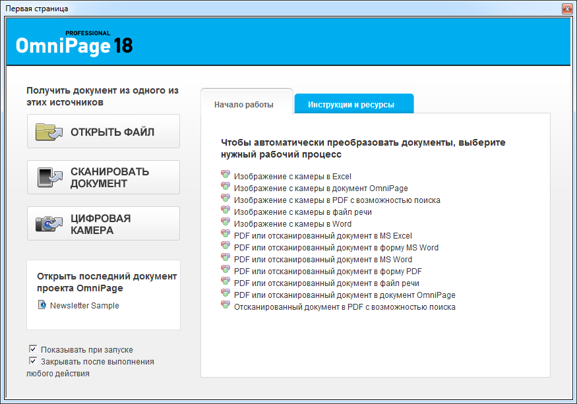Click the scanner icon on СКАНИРОВАТЬ ДОКУМЕНТ
Screen dimensions: 577x404
[x=49, y=177]
